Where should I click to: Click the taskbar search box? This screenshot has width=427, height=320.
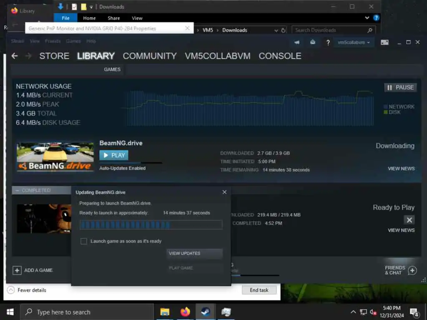click(87, 312)
